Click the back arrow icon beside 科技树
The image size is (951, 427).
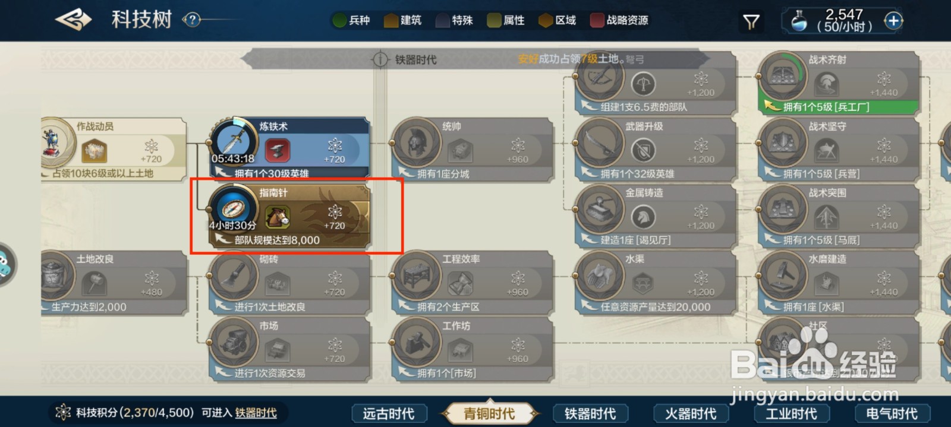pyautogui.click(x=73, y=20)
